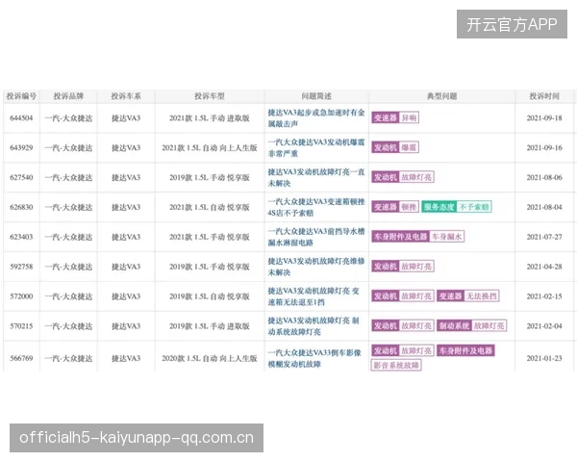
Task: Click complaint number 566769
Action: [21, 358]
